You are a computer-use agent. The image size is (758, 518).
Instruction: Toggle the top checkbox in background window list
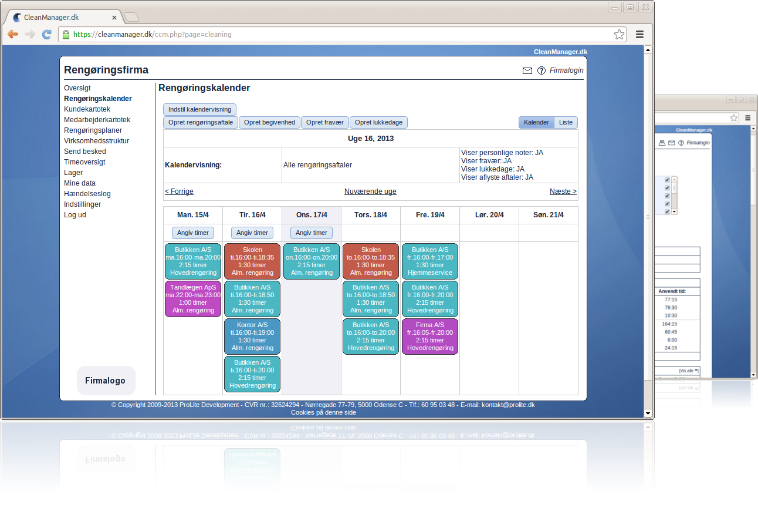pyautogui.click(x=667, y=180)
